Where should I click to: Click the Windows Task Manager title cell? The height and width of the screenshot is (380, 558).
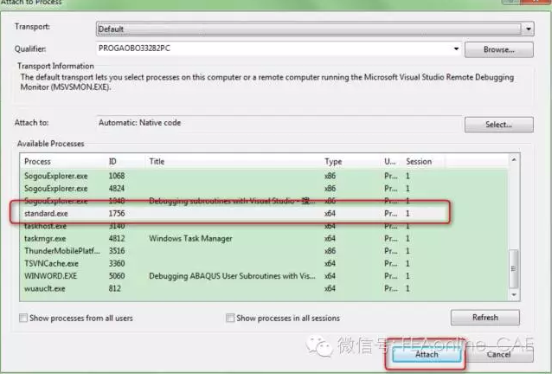[x=190, y=238]
